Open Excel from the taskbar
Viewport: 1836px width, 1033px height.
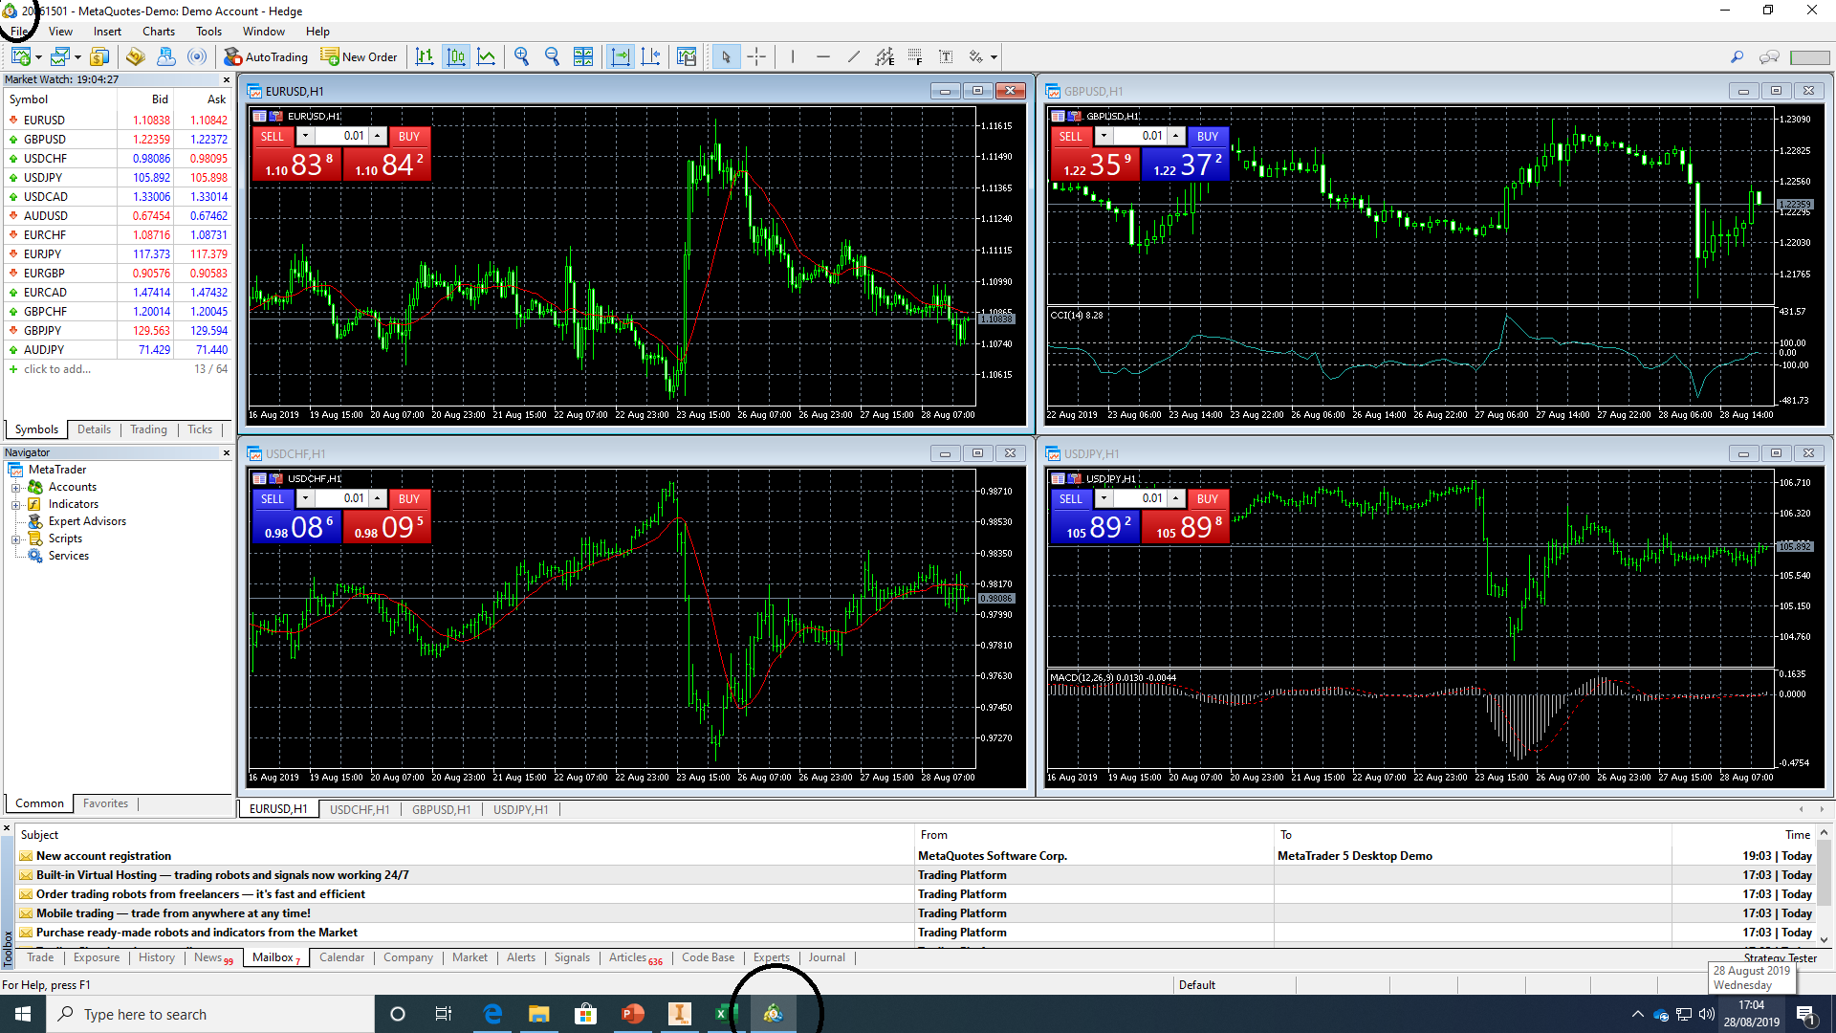[726, 1014]
